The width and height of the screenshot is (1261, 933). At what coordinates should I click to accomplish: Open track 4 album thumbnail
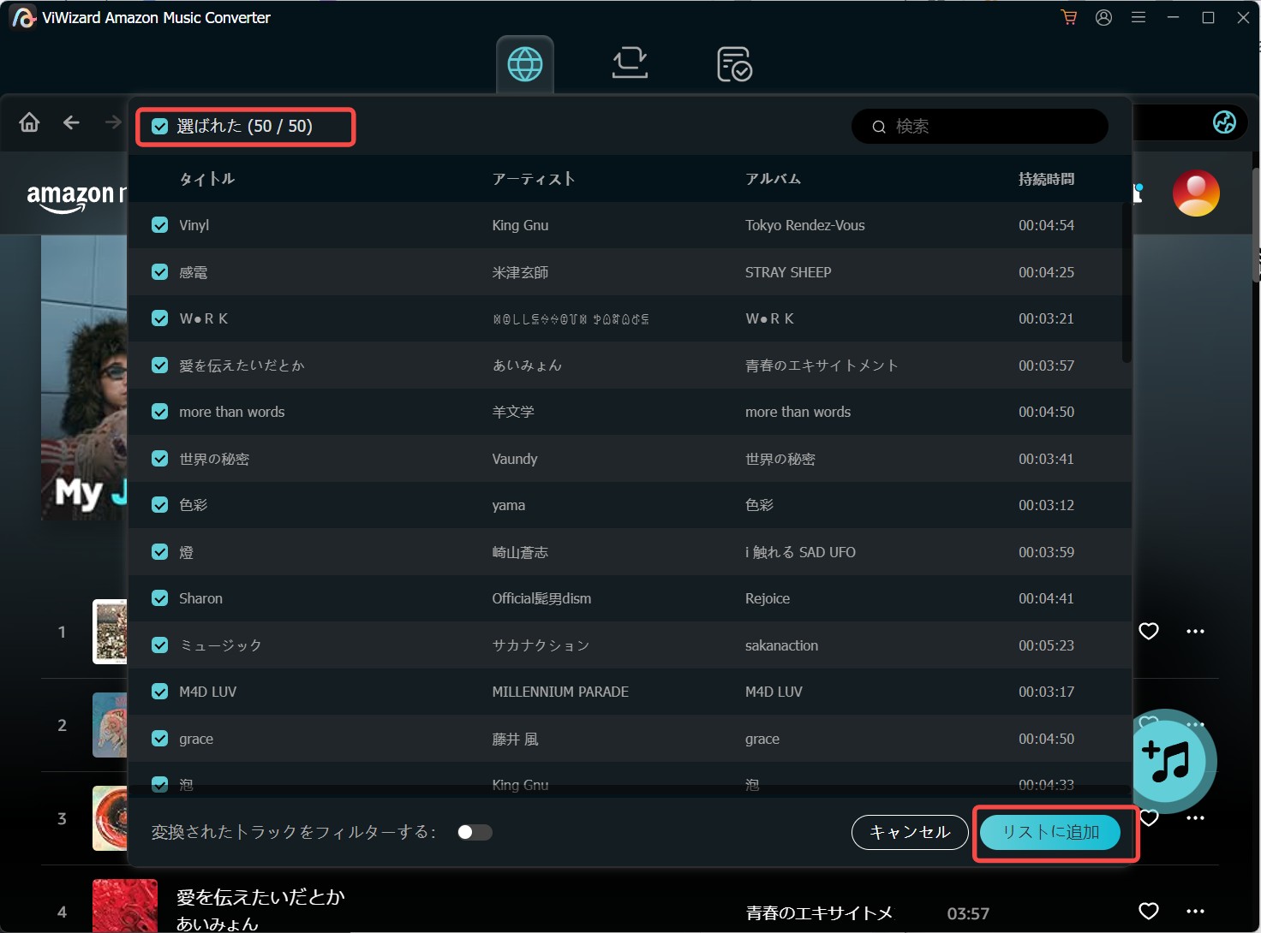125,906
